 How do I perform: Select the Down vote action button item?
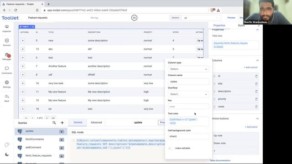(x=235, y=143)
